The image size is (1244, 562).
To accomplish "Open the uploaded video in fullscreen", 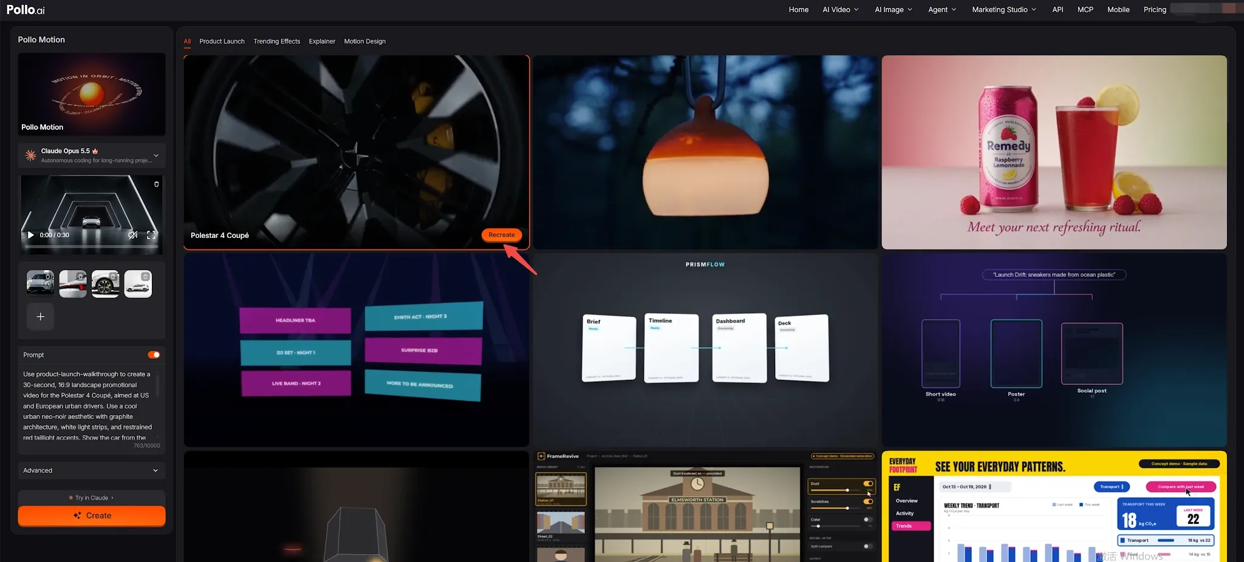I will click(151, 235).
